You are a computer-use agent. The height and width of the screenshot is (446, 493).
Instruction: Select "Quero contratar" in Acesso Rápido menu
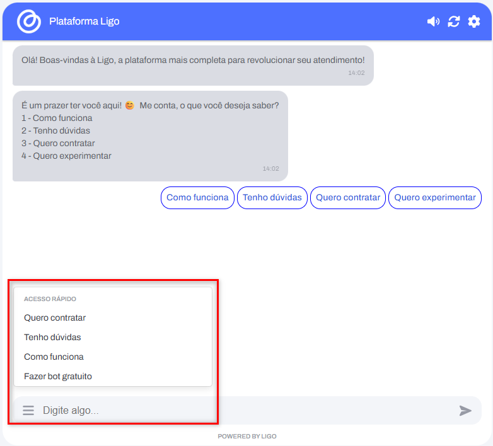pyautogui.click(x=55, y=318)
